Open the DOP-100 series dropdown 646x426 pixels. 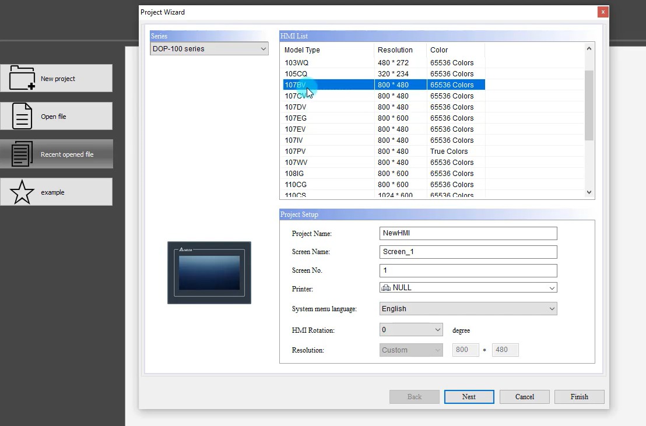pos(209,48)
